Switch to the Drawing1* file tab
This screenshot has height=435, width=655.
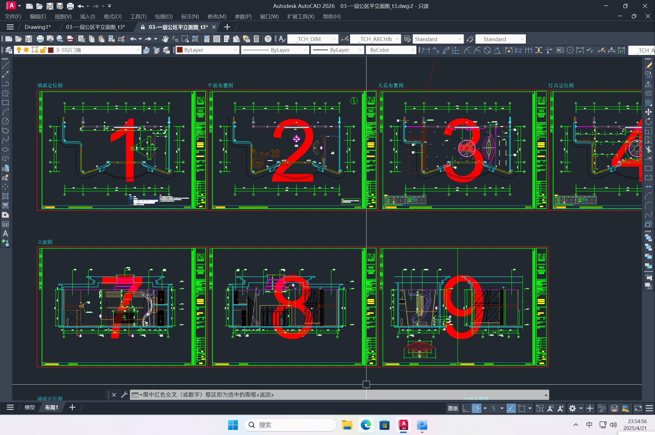coord(37,27)
